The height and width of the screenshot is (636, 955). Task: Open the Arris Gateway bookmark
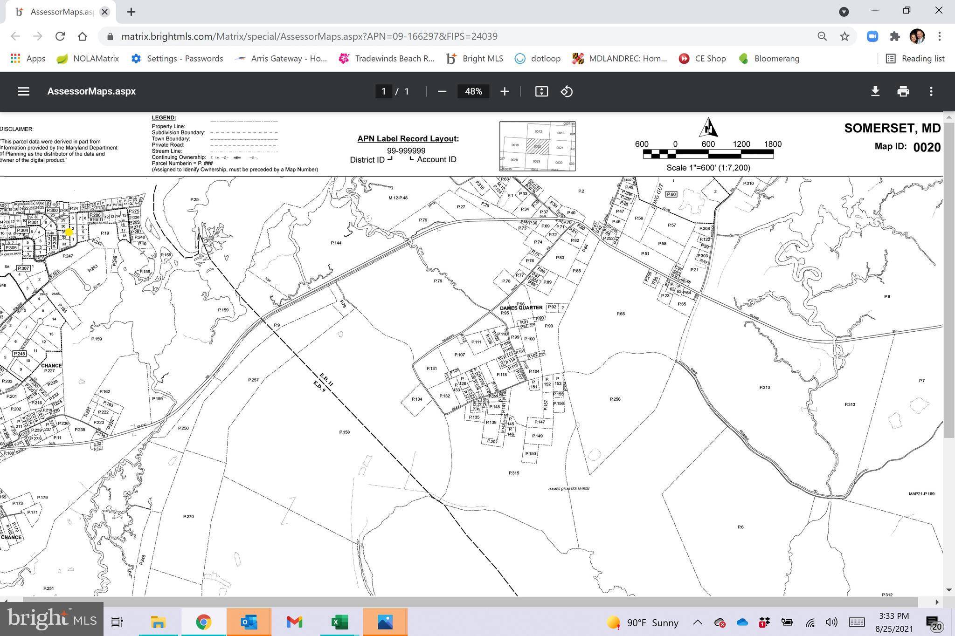pos(281,59)
